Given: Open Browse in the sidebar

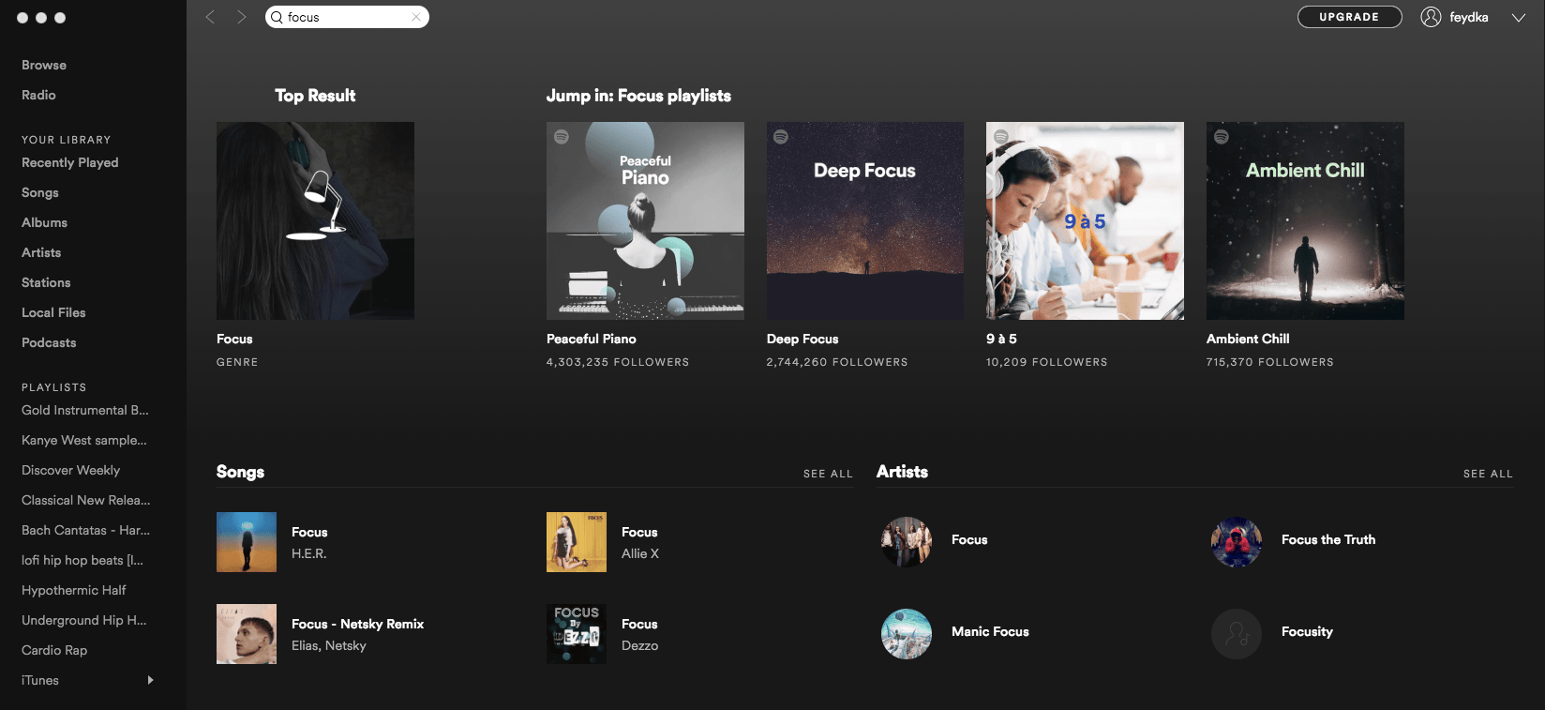Looking at the screenshot, I should (x=44, y=65).
